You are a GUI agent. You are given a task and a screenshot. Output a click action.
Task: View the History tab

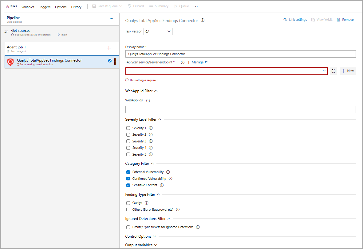point(76,7)
